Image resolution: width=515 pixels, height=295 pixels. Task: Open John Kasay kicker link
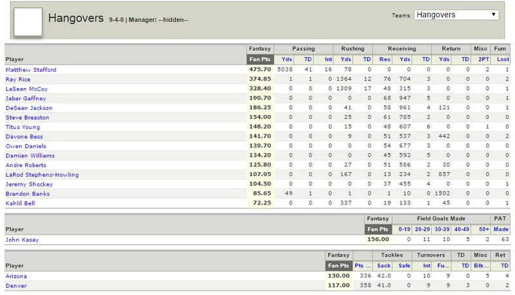[x=22, y=240]
